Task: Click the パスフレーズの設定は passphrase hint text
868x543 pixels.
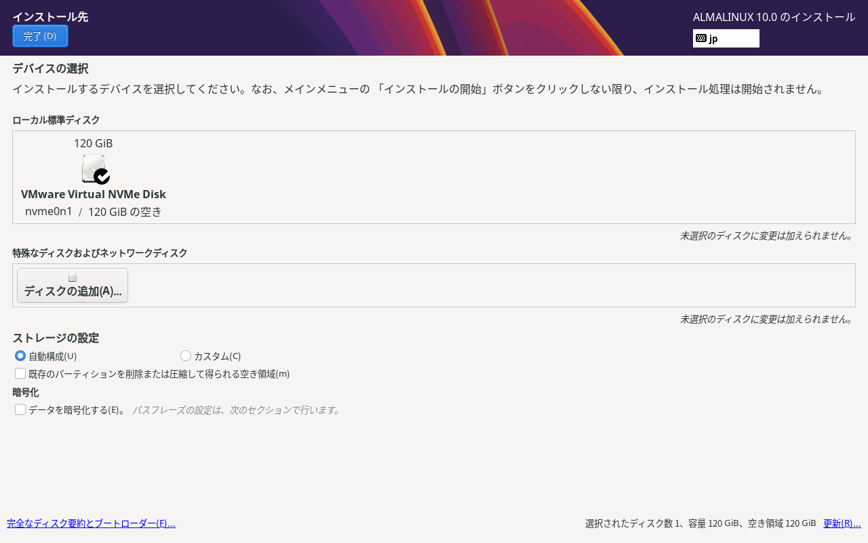Action: (236, 410)
